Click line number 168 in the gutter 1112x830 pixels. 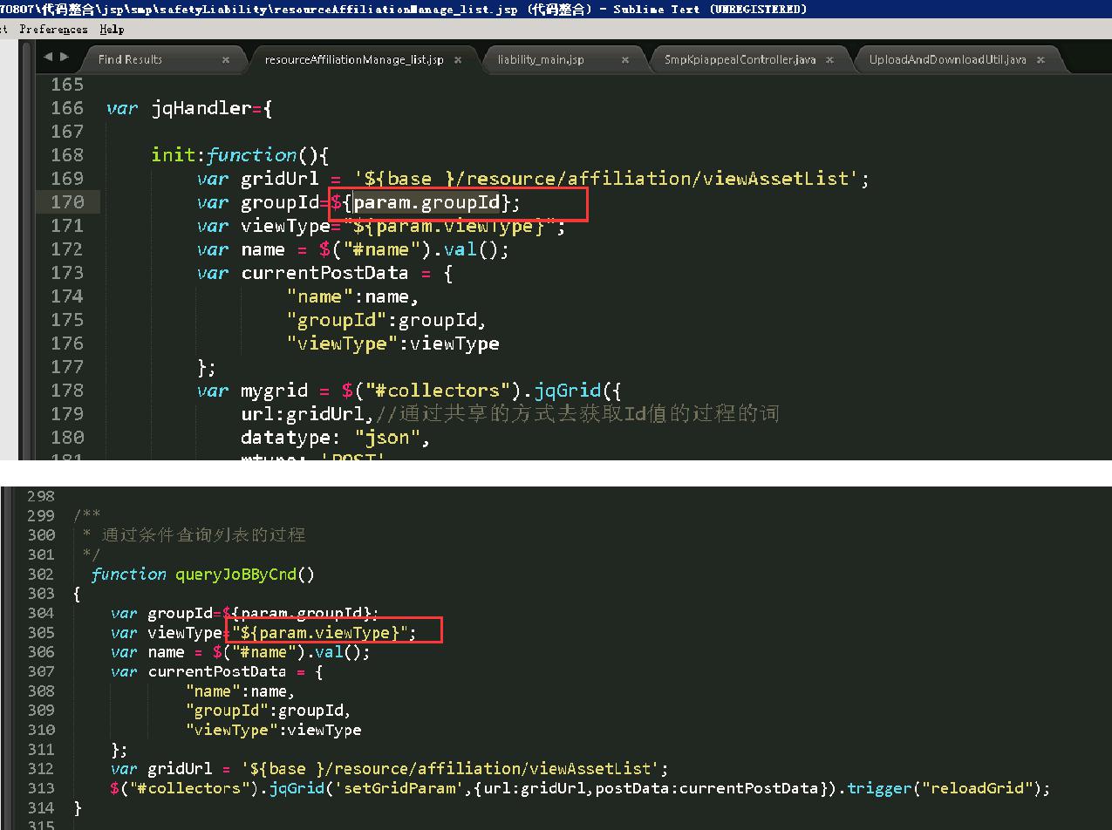[x=67, y=155]
